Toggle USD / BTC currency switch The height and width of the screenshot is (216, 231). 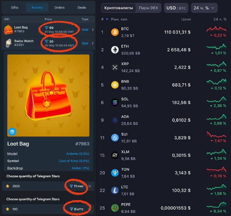(x=176, y=8)
